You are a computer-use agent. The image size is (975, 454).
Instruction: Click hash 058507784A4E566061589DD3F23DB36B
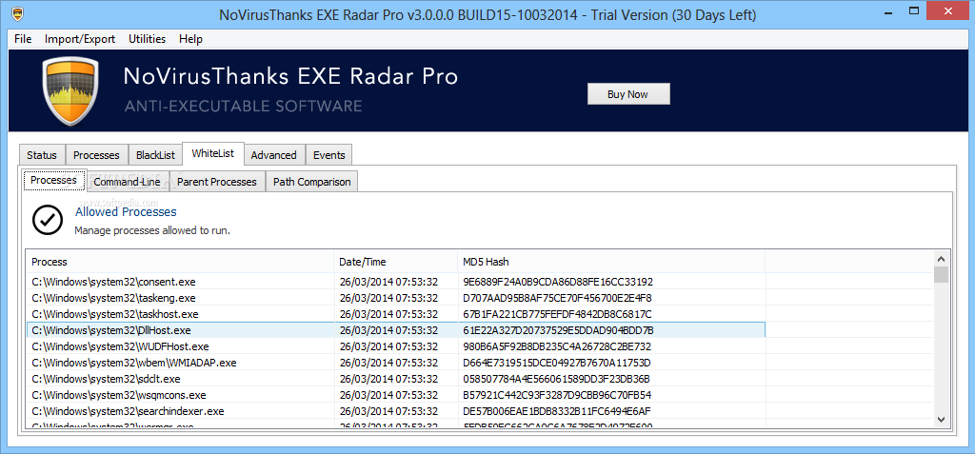tap(556, 379)
